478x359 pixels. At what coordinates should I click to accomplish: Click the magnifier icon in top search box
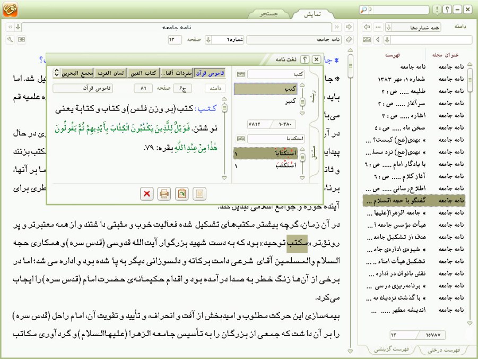click(x=364, y=10)
